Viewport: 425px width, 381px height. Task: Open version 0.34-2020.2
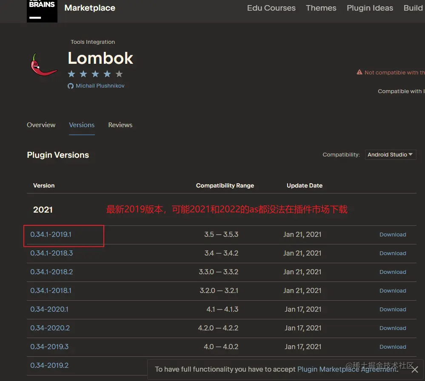click(x=50, y=328)
